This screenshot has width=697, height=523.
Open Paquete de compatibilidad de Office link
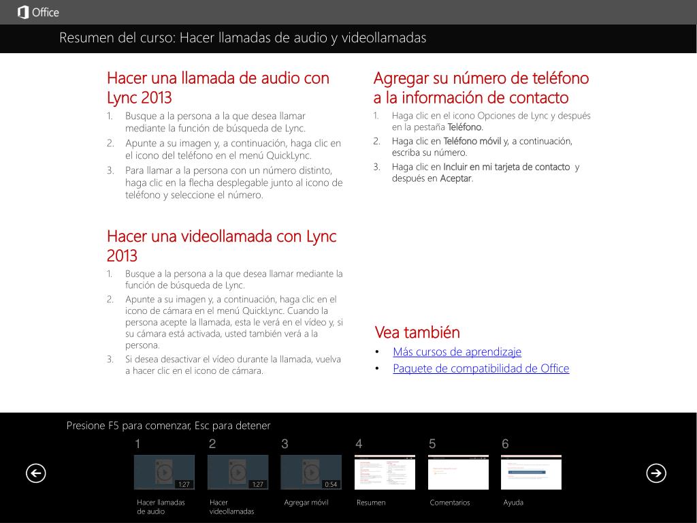[481, 368]
